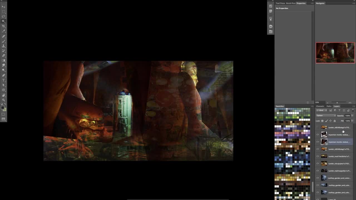Select the Zoom tool in toolbar

[x=4, y=100]
